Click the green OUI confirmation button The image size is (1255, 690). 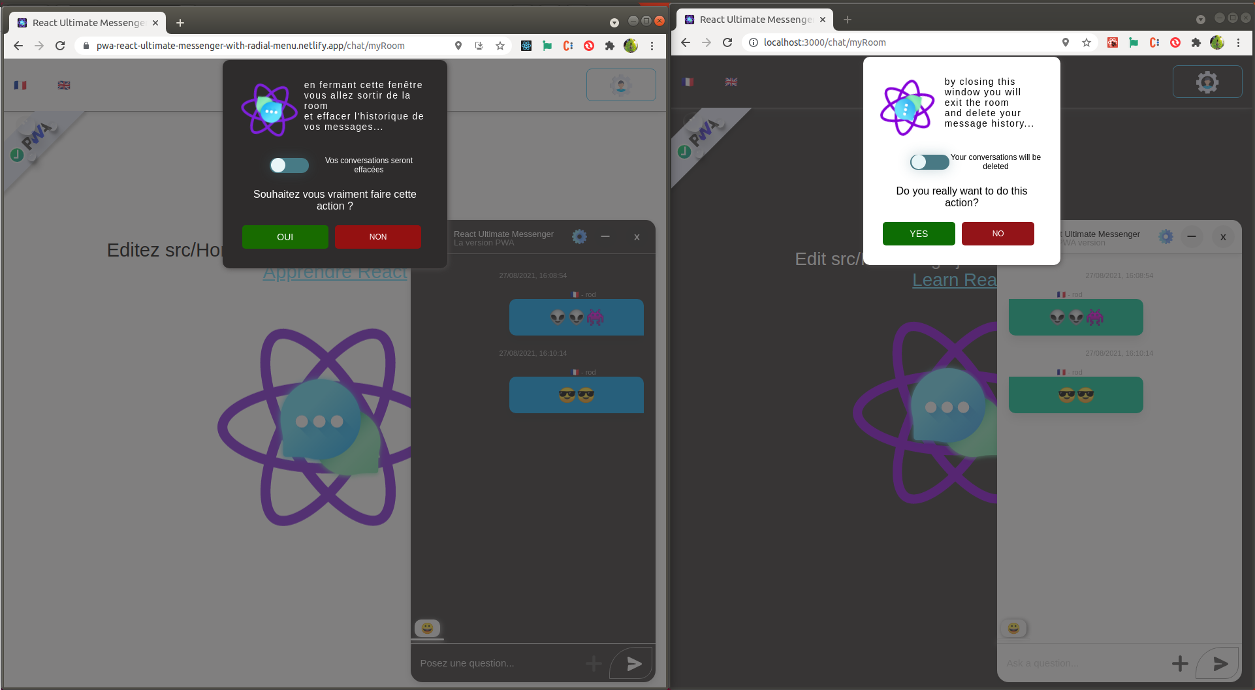pyautogui.click(x=285, y=237)
